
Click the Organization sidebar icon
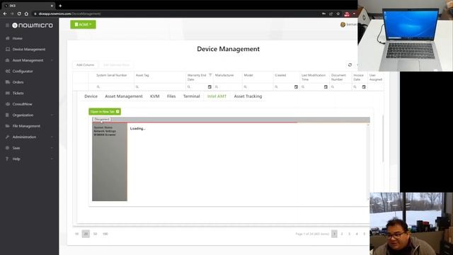(8, 115)
